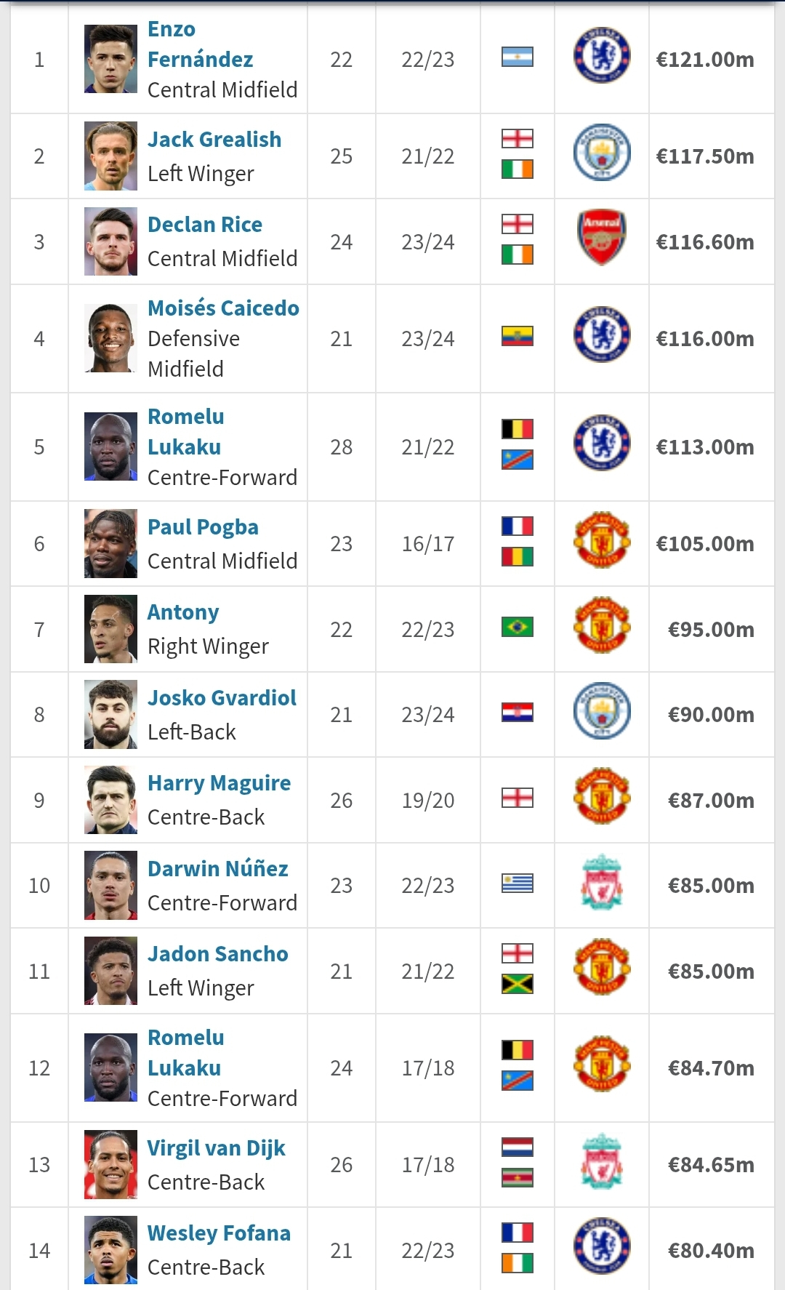785x1290 pixels.
Task: Click Antony portrait thumbnail
Action: (110, 629)
